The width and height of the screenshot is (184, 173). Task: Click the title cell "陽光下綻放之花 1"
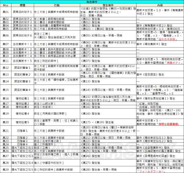[x=22, y=148]
